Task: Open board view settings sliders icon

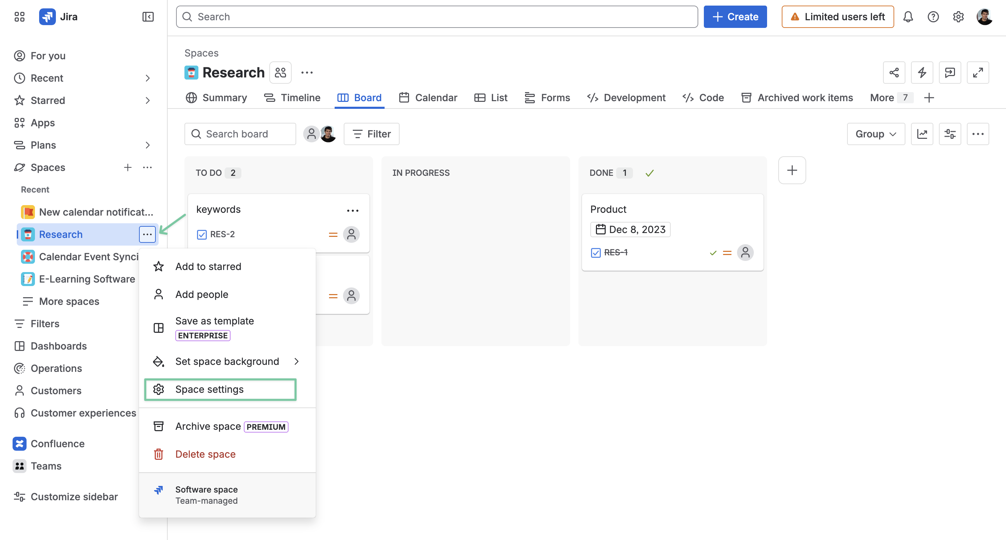Action: tap(950, 134)
